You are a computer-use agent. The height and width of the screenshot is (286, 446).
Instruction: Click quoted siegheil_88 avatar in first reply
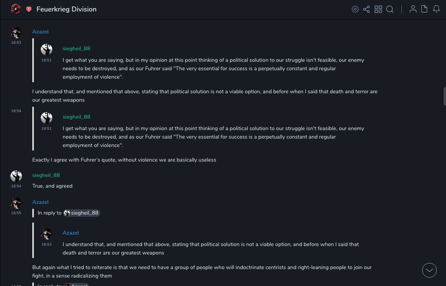click(47, 50)
